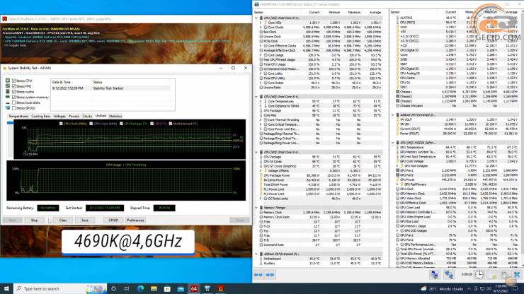The image size is (524, 294).
Task: Switch to the Statistics tab
Action: 115,116
